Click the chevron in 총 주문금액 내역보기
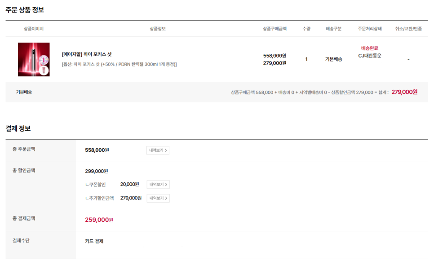Screen dimensions: 434x269 [166, 150]
